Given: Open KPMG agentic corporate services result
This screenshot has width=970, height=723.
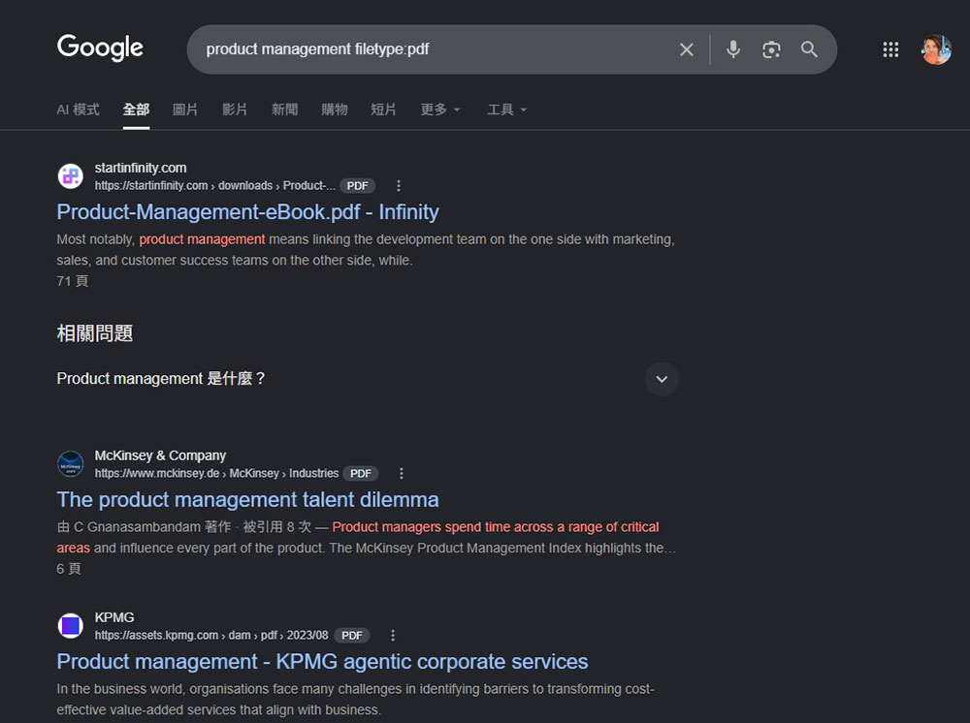Looking at the screenshot, I should 322,661.
